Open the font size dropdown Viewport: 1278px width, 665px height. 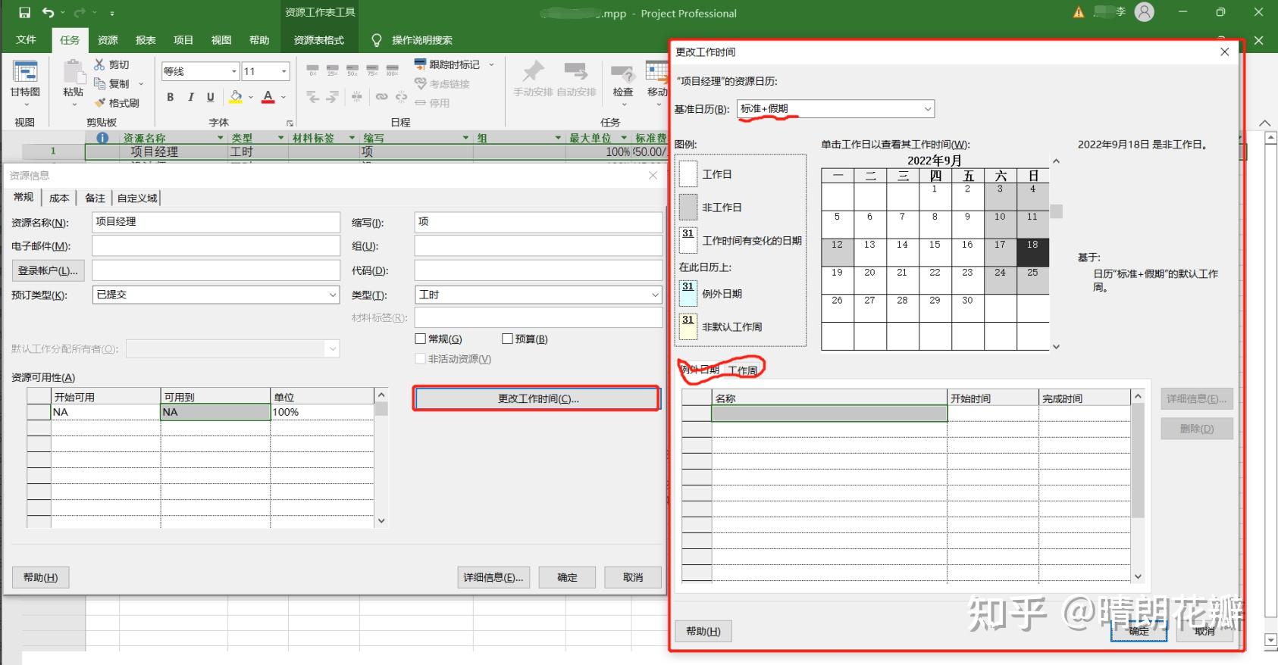(x=284, y=71)
